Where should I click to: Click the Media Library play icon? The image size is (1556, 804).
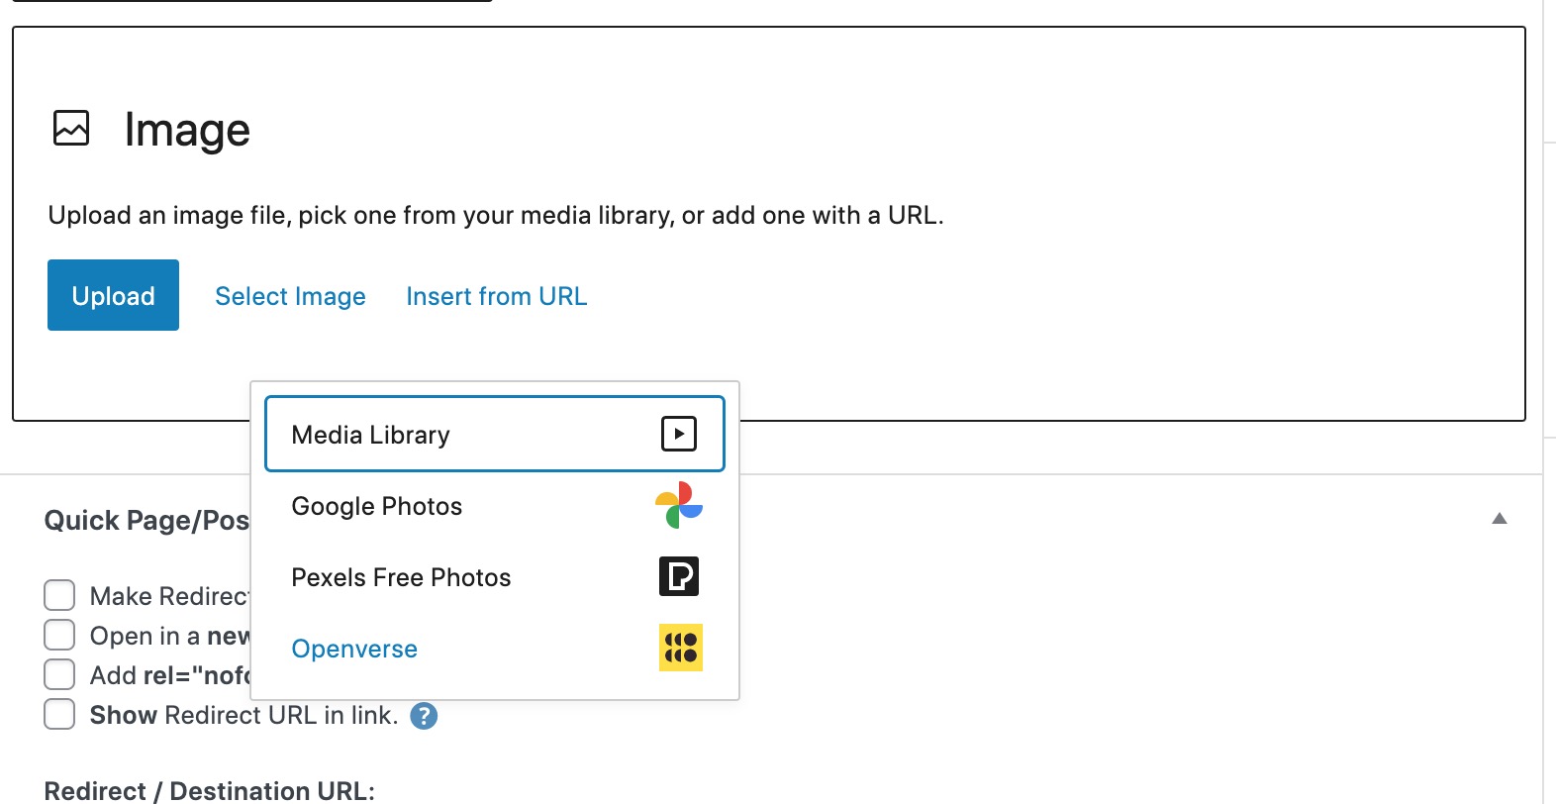678,434
